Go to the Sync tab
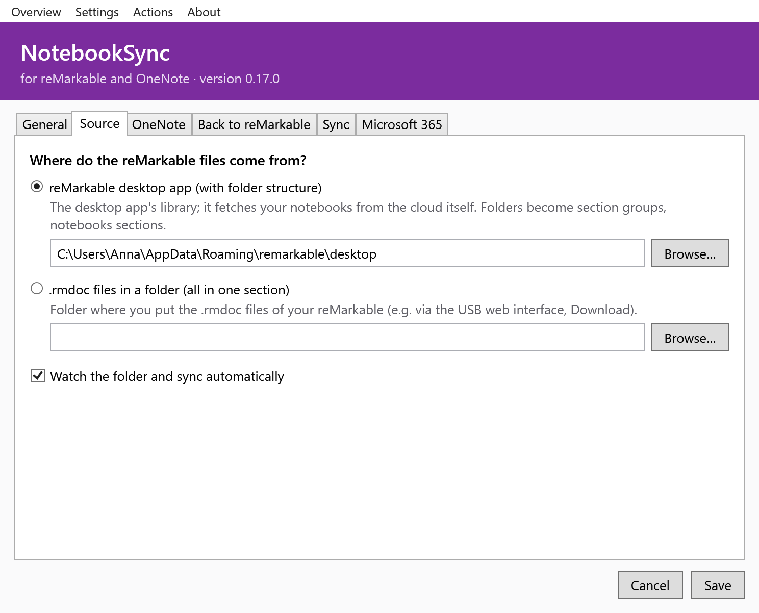Screen dimensions: 759x613 pos(336,124)
